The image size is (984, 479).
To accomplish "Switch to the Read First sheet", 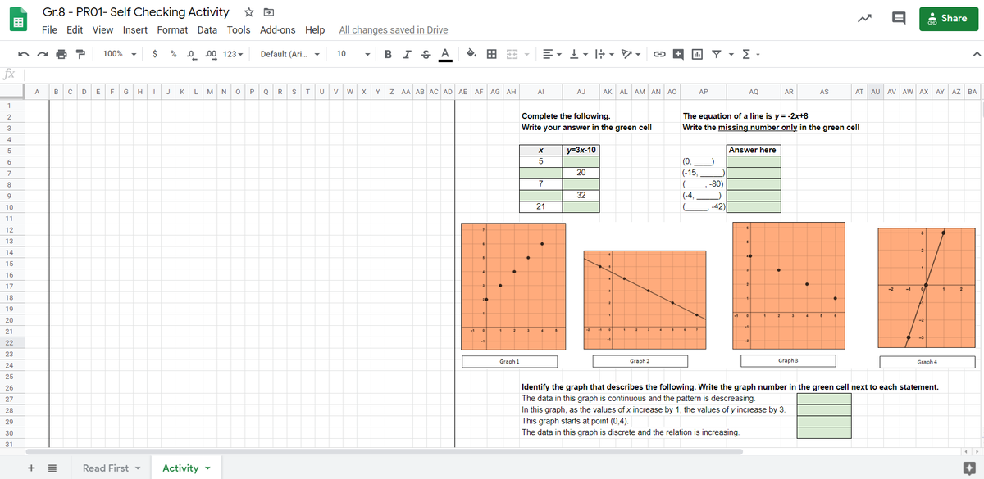I will 105,468.
